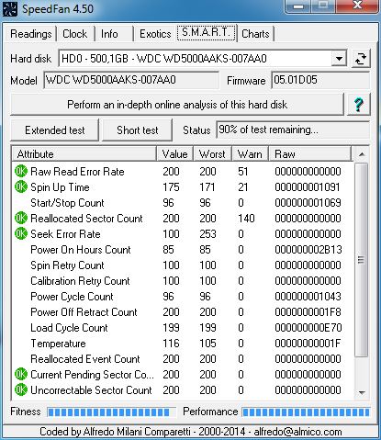Viewport: 381px width, 440px height.
Task: Click OK icon beside Raw Read Error Rate
Action: pos(21,171)
